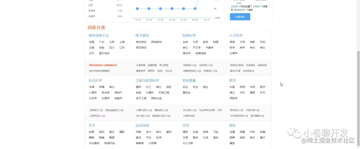Open the 王者荣耀 recommended dictionary

pos(141,65)
